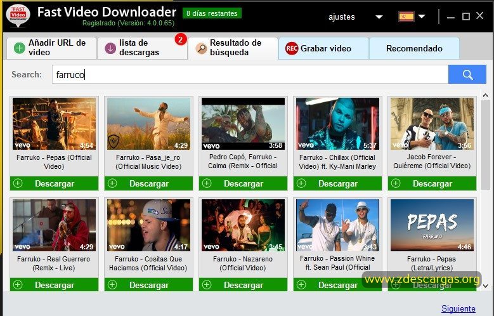Expand the language flag dropdown arrow
Screen dimensions: 494x316
pos(422,16)
